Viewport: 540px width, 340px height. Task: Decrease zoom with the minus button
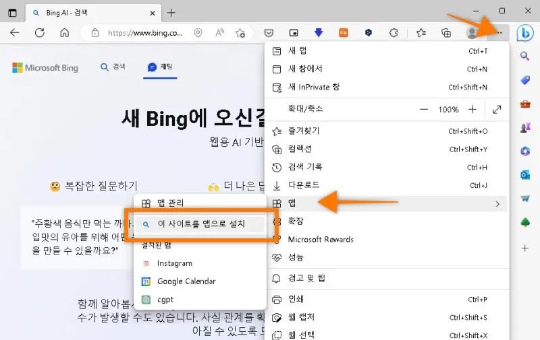pyautogui.click(x=424, y=110)
